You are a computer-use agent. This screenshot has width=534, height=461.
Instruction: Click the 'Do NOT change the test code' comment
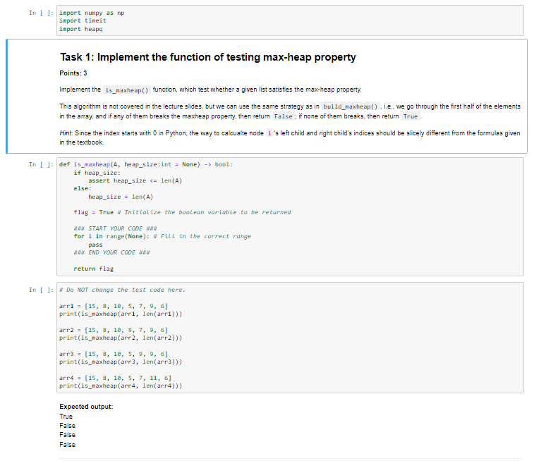[x=122, y=290]
